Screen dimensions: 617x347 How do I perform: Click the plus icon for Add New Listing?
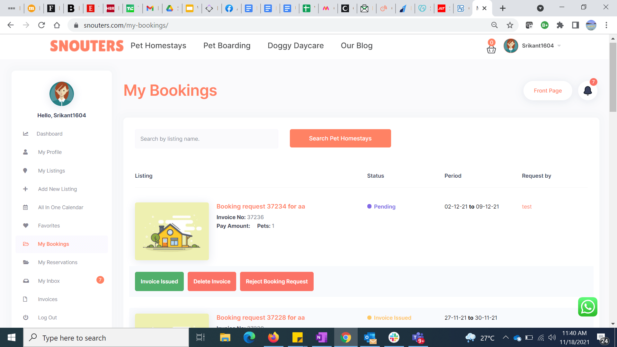25,189
